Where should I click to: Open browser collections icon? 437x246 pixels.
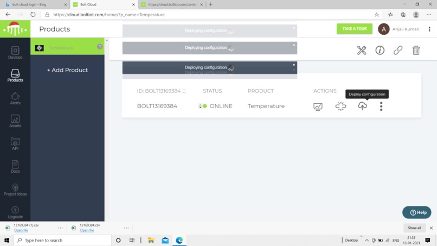click(x=403, y=15)
